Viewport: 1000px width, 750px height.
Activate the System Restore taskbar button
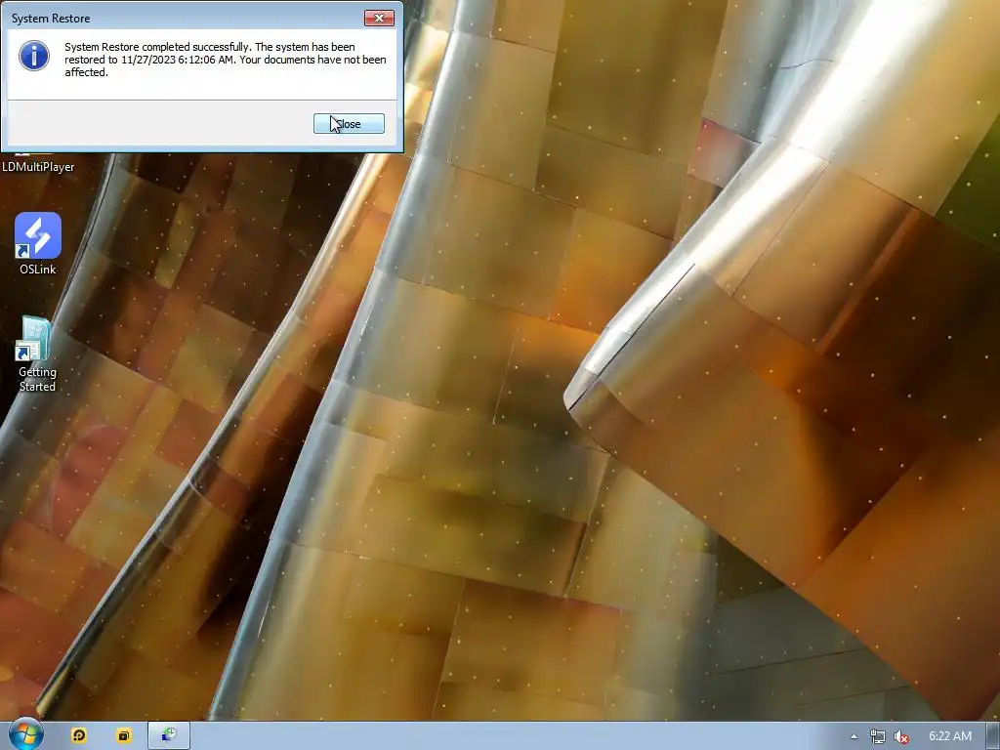click(169, 735)
